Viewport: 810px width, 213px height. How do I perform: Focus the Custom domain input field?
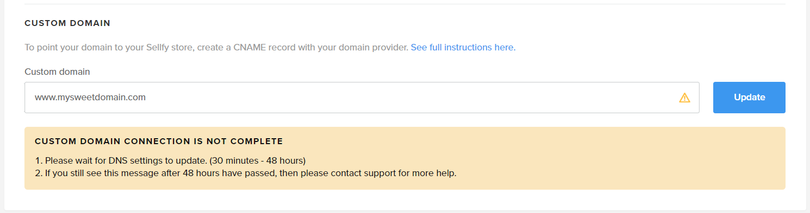click(362, 98)
